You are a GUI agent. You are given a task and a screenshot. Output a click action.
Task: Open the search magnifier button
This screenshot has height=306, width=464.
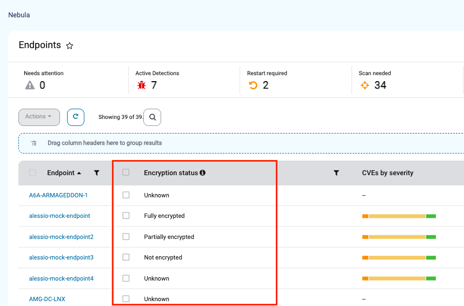tap(153, 117)
